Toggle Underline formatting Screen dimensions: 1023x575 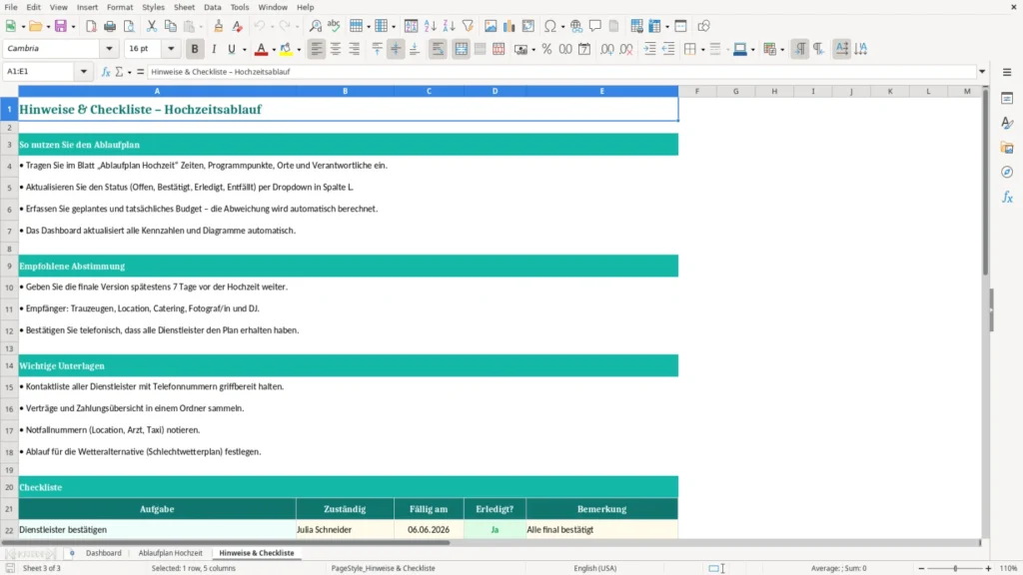tap(231, 49)
